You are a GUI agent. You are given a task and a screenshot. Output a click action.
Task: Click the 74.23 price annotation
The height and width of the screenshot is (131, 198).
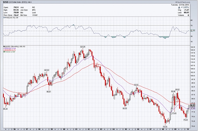pos(186,120)
